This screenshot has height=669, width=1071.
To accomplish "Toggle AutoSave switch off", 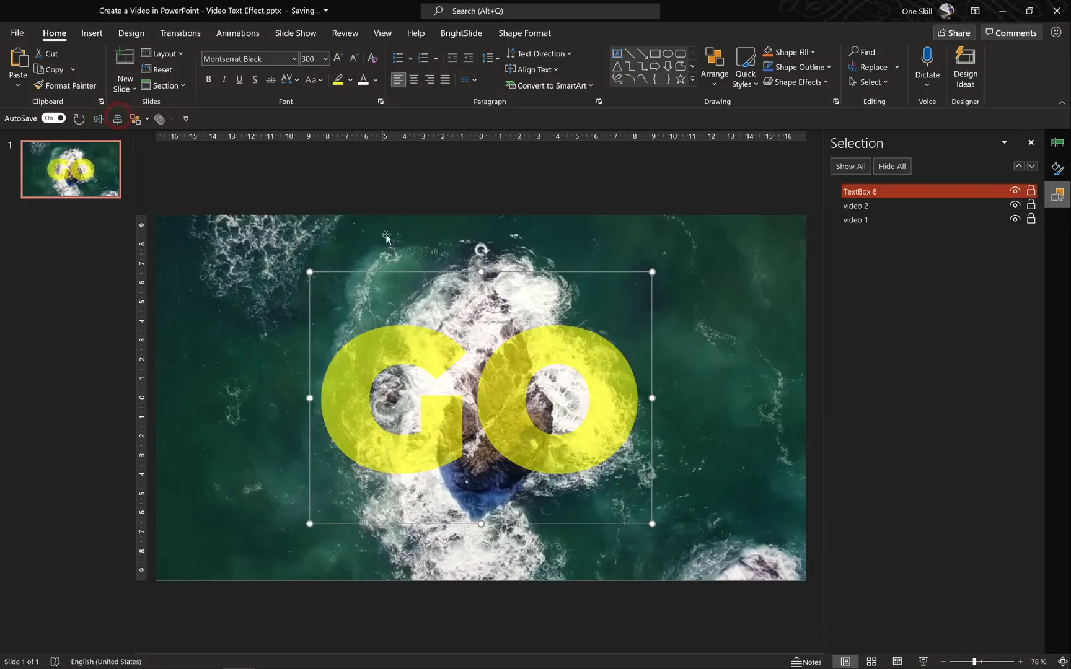I will point(53,118).
